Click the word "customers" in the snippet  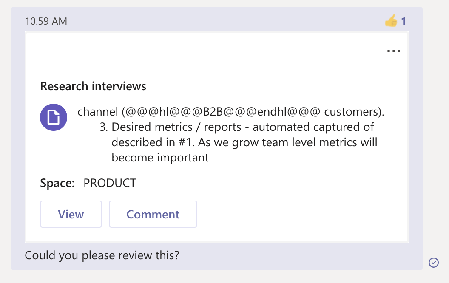351,112
